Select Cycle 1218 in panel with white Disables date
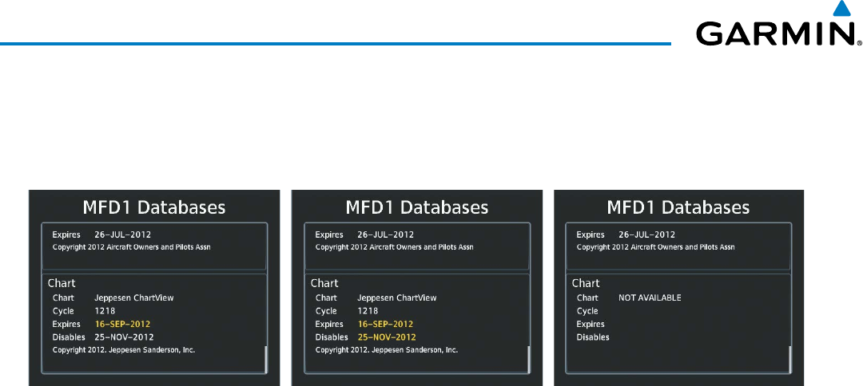The width and height of the screenshot is (863, 386). click(106, 311)
